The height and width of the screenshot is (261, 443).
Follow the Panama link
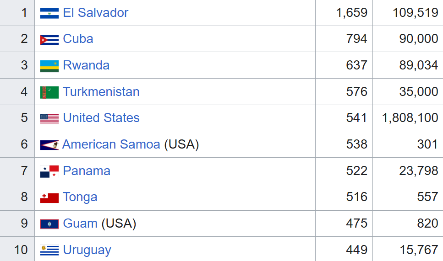pyautogui.click(x=87, y=171)
